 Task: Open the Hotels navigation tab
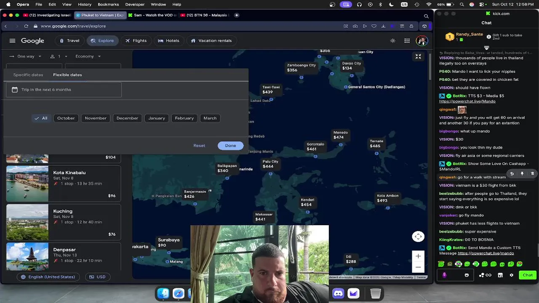168,41
